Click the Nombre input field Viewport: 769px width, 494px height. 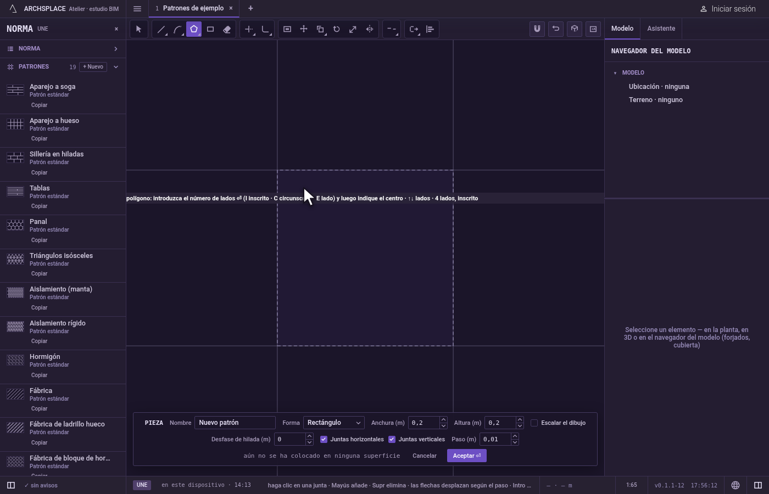coord(235,423)
